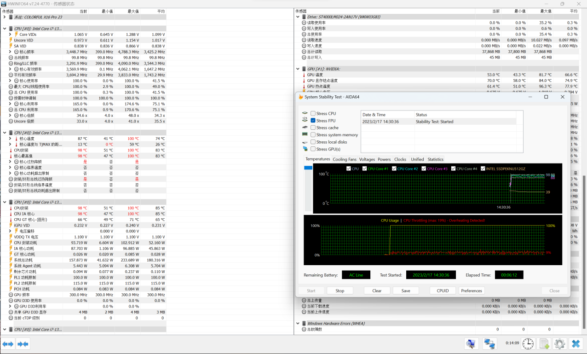Expand the Core VIDs sensor row
Viewport: 587px width, 354px height.
[11, 35]
